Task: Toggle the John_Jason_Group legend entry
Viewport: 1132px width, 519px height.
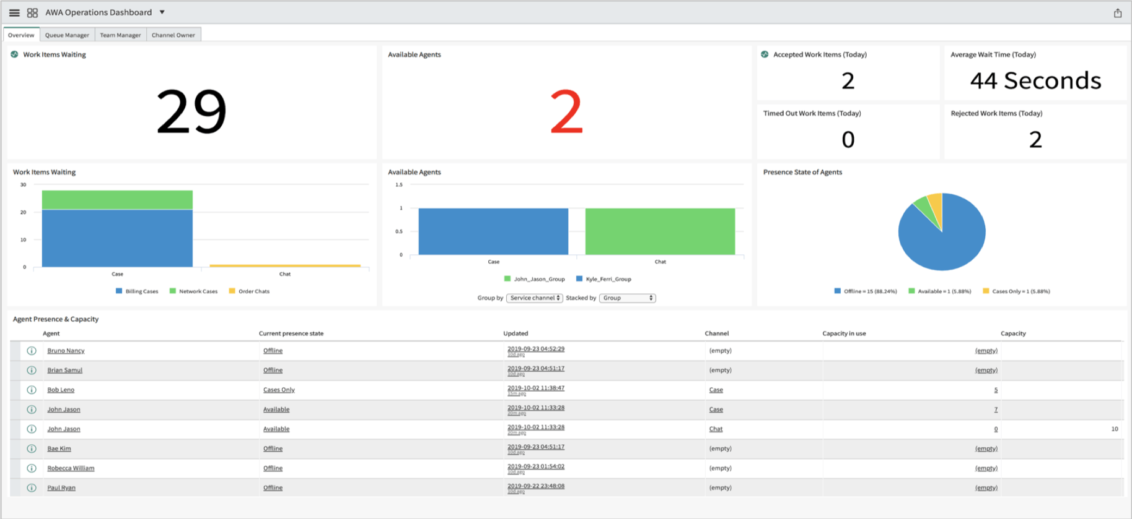Action: pyautogui.click(x=535, y=279)
